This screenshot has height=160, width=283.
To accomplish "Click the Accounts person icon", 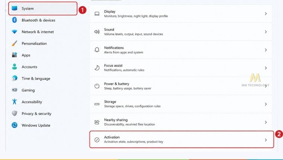I will coord(15,67).
